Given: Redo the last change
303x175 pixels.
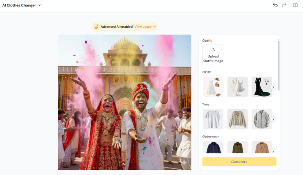Looking at the screenshot, I should 284,5.
